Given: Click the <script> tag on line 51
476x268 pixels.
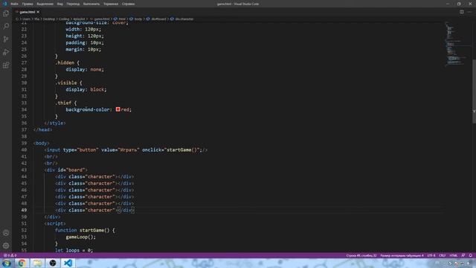Looking at the screenshot, I should click(x=55, y=223).
